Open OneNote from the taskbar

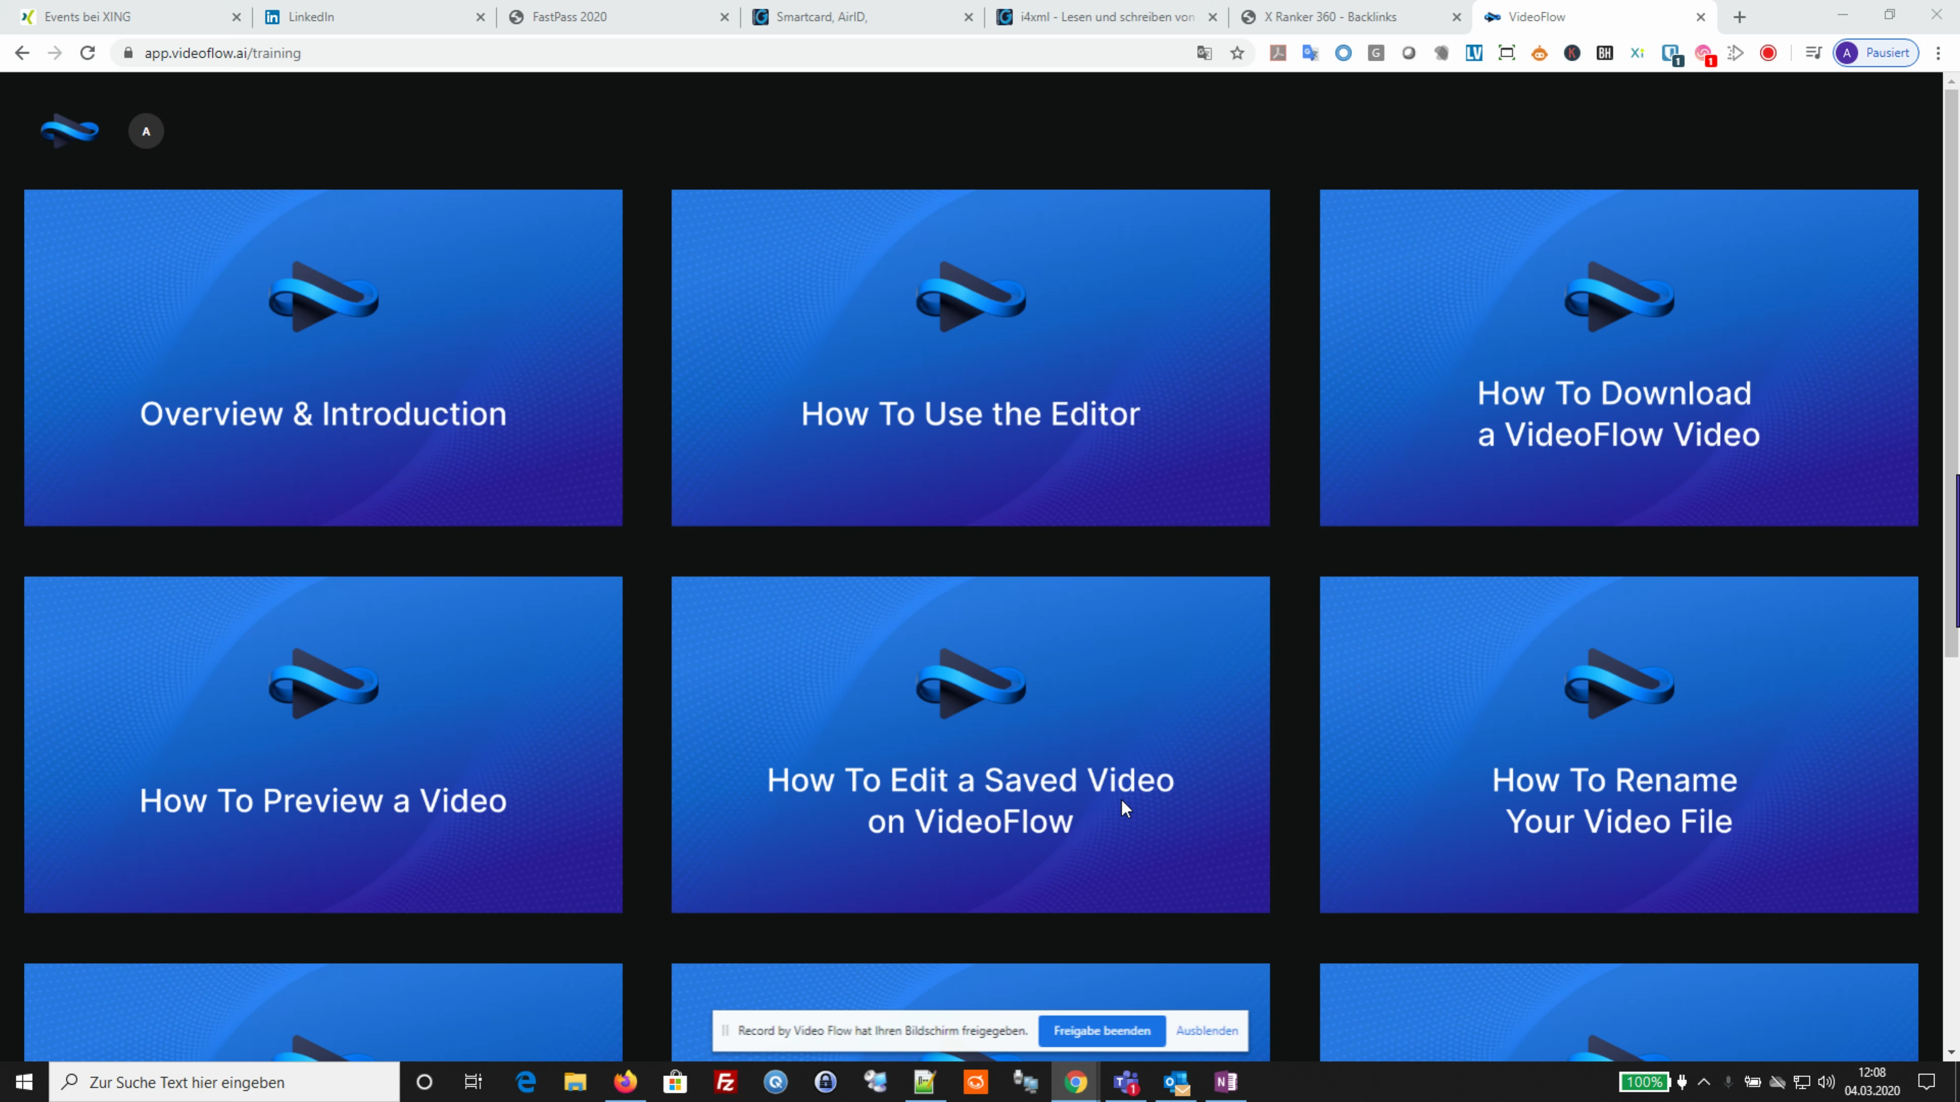(1226, 1082)
